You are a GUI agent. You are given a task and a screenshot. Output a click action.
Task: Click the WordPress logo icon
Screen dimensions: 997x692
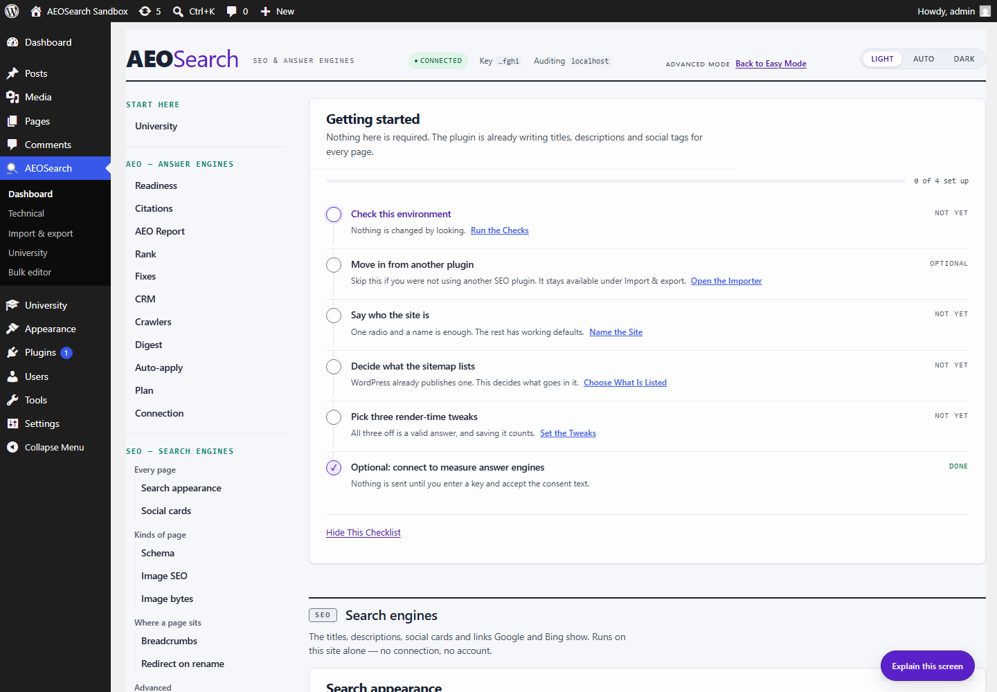click(x=12, y=11)
